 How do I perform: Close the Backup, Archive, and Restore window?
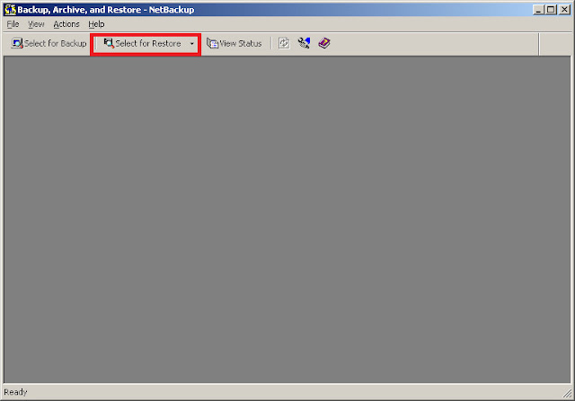(564, 10)
